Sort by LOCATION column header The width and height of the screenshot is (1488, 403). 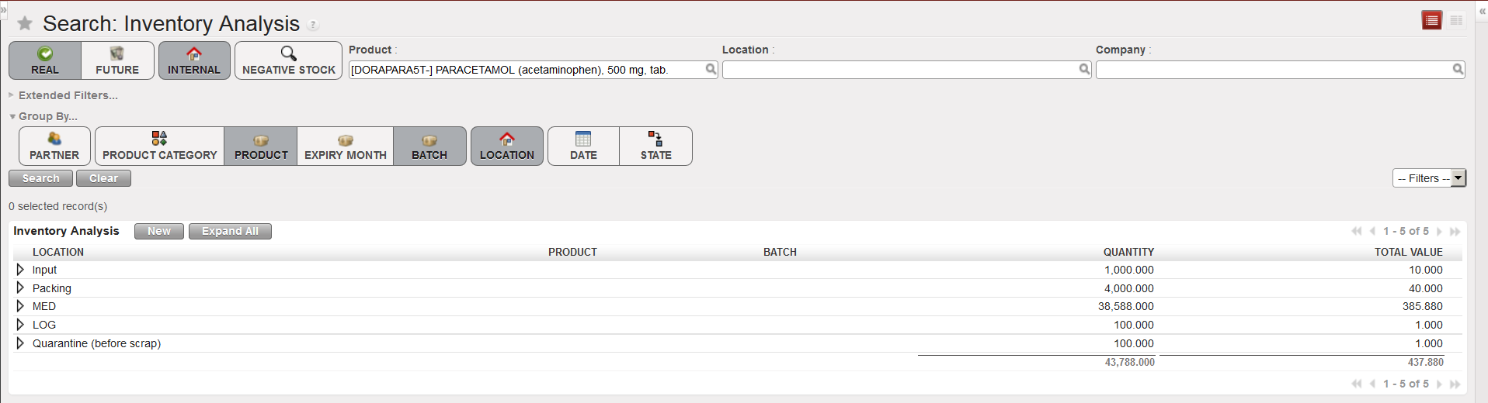(58, 252)
